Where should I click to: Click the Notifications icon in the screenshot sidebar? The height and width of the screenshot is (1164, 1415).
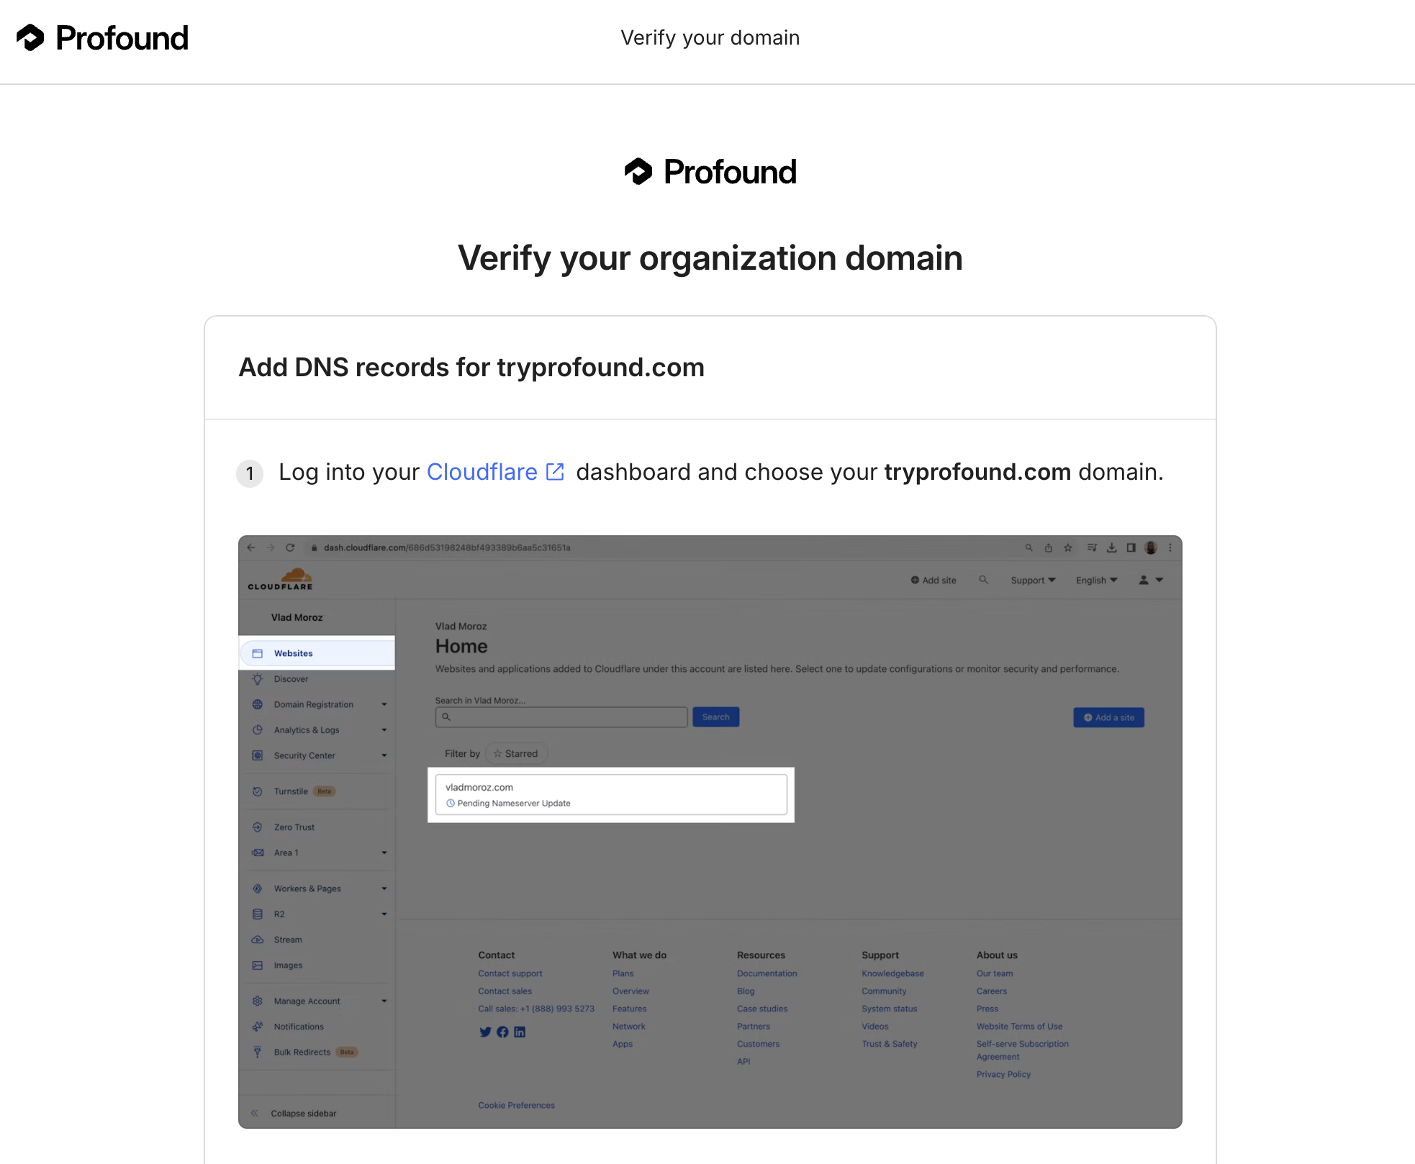point(258,1027)
